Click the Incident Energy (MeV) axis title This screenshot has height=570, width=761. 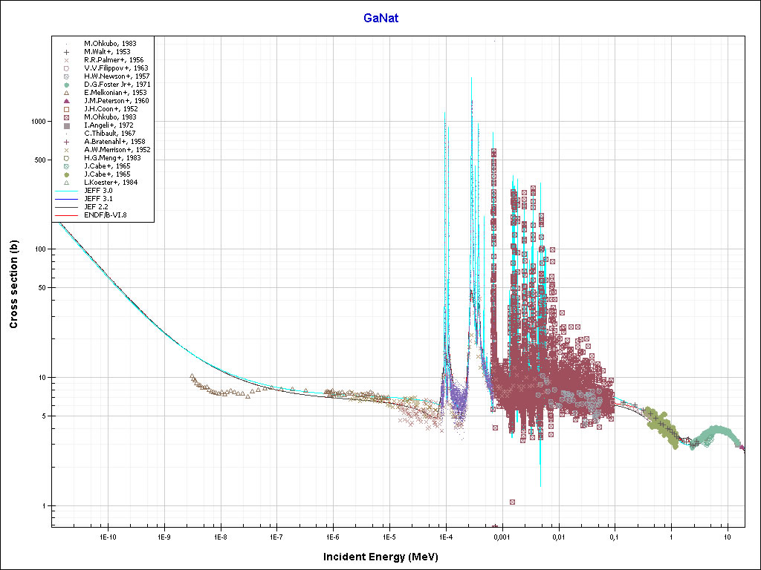coord(380,557)
